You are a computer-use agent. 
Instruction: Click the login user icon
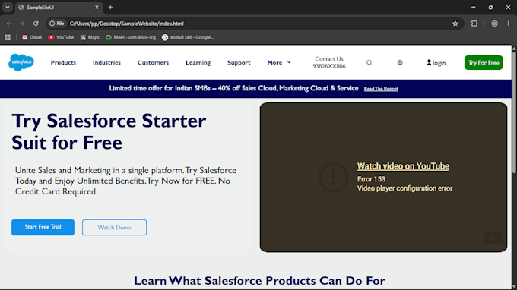(429, 62)
